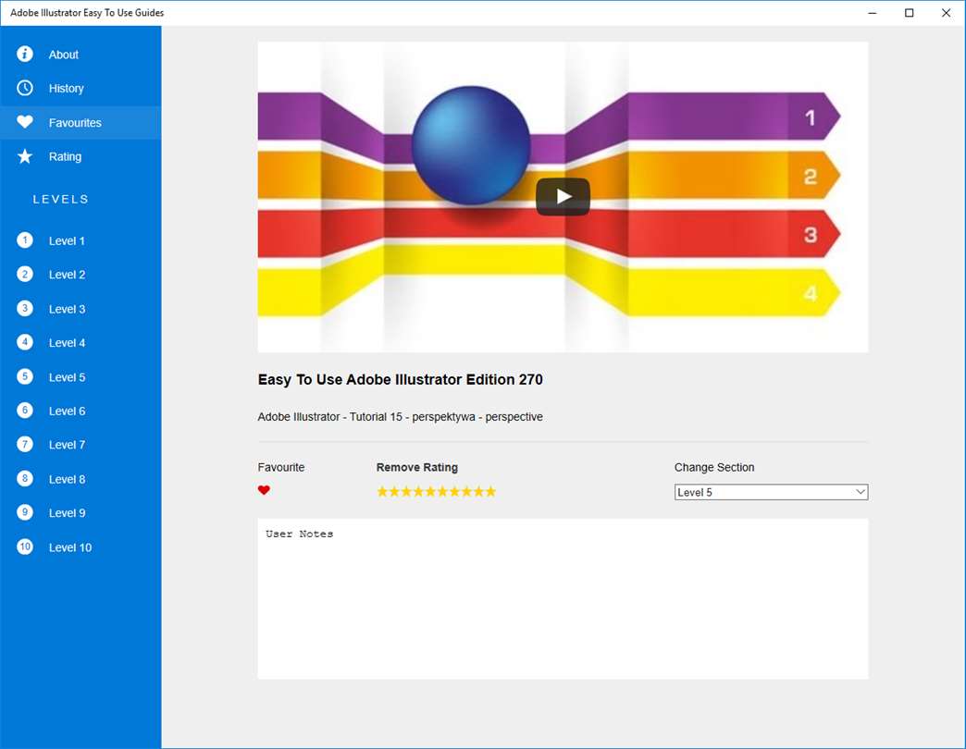Click the Level 7 number icon
Image resolution: width=966 pixels, height=749 pixels.
tap(25, 445)
